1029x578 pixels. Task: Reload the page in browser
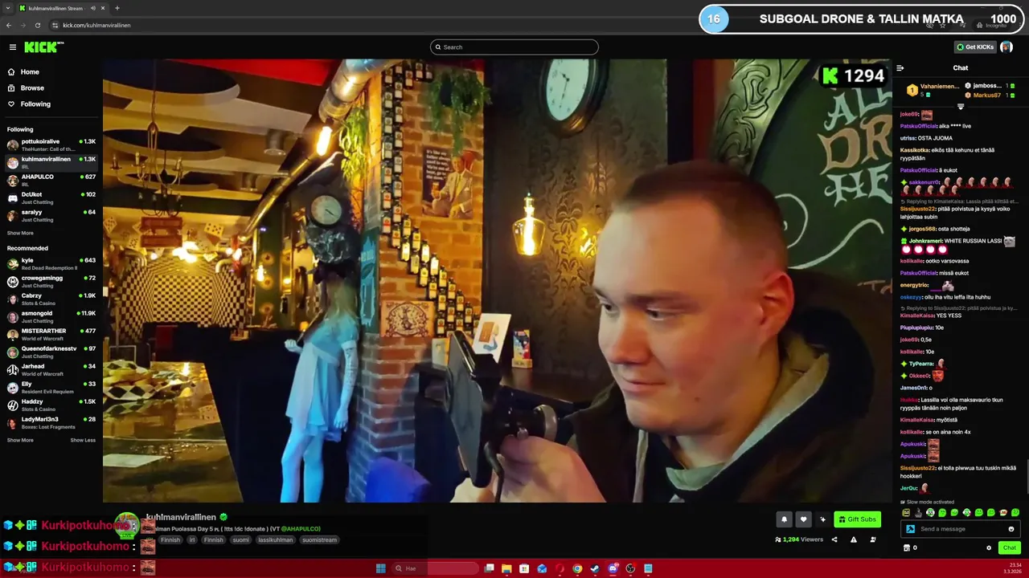tap(38, 25)
